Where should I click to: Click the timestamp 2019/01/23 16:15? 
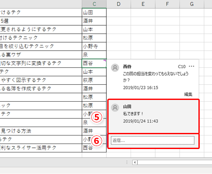pyautogui.click(x=141, y=88)
